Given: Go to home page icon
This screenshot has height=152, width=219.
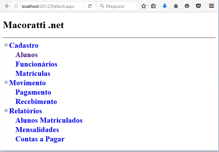Looking at the screenshot, I should (176, 6).
